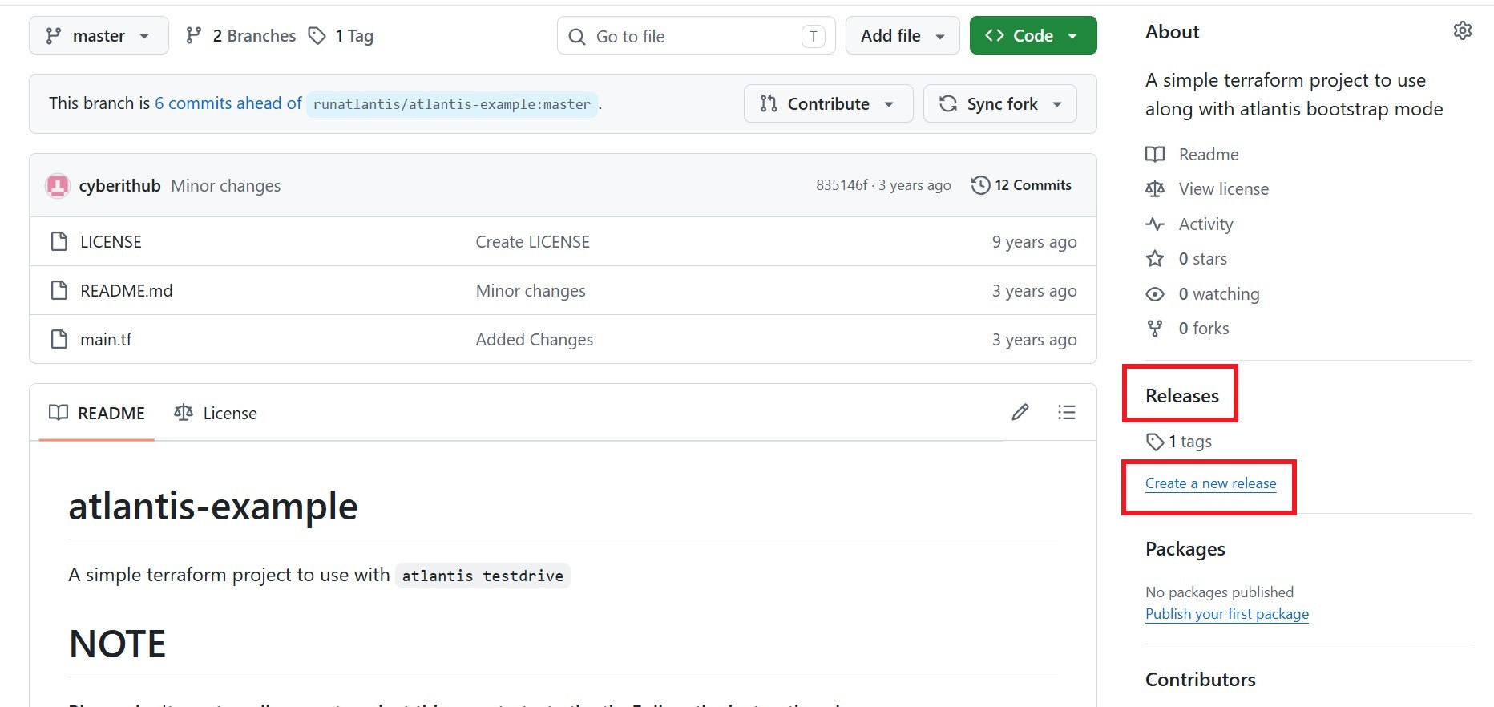
Task: Open the Packages heading link
Action: click(1185, 549)
